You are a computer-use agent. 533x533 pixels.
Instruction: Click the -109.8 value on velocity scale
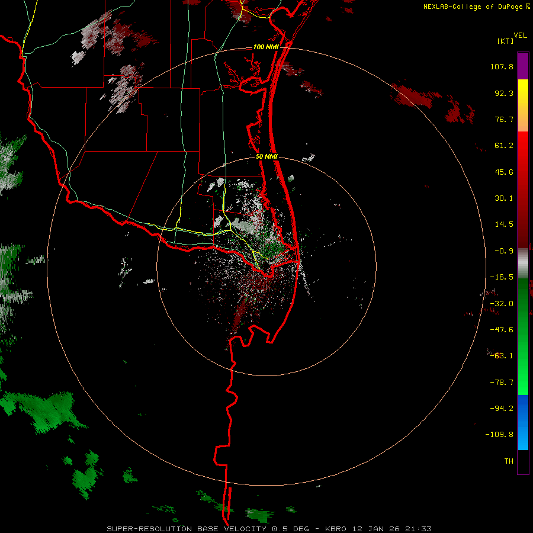coord(499,435)
